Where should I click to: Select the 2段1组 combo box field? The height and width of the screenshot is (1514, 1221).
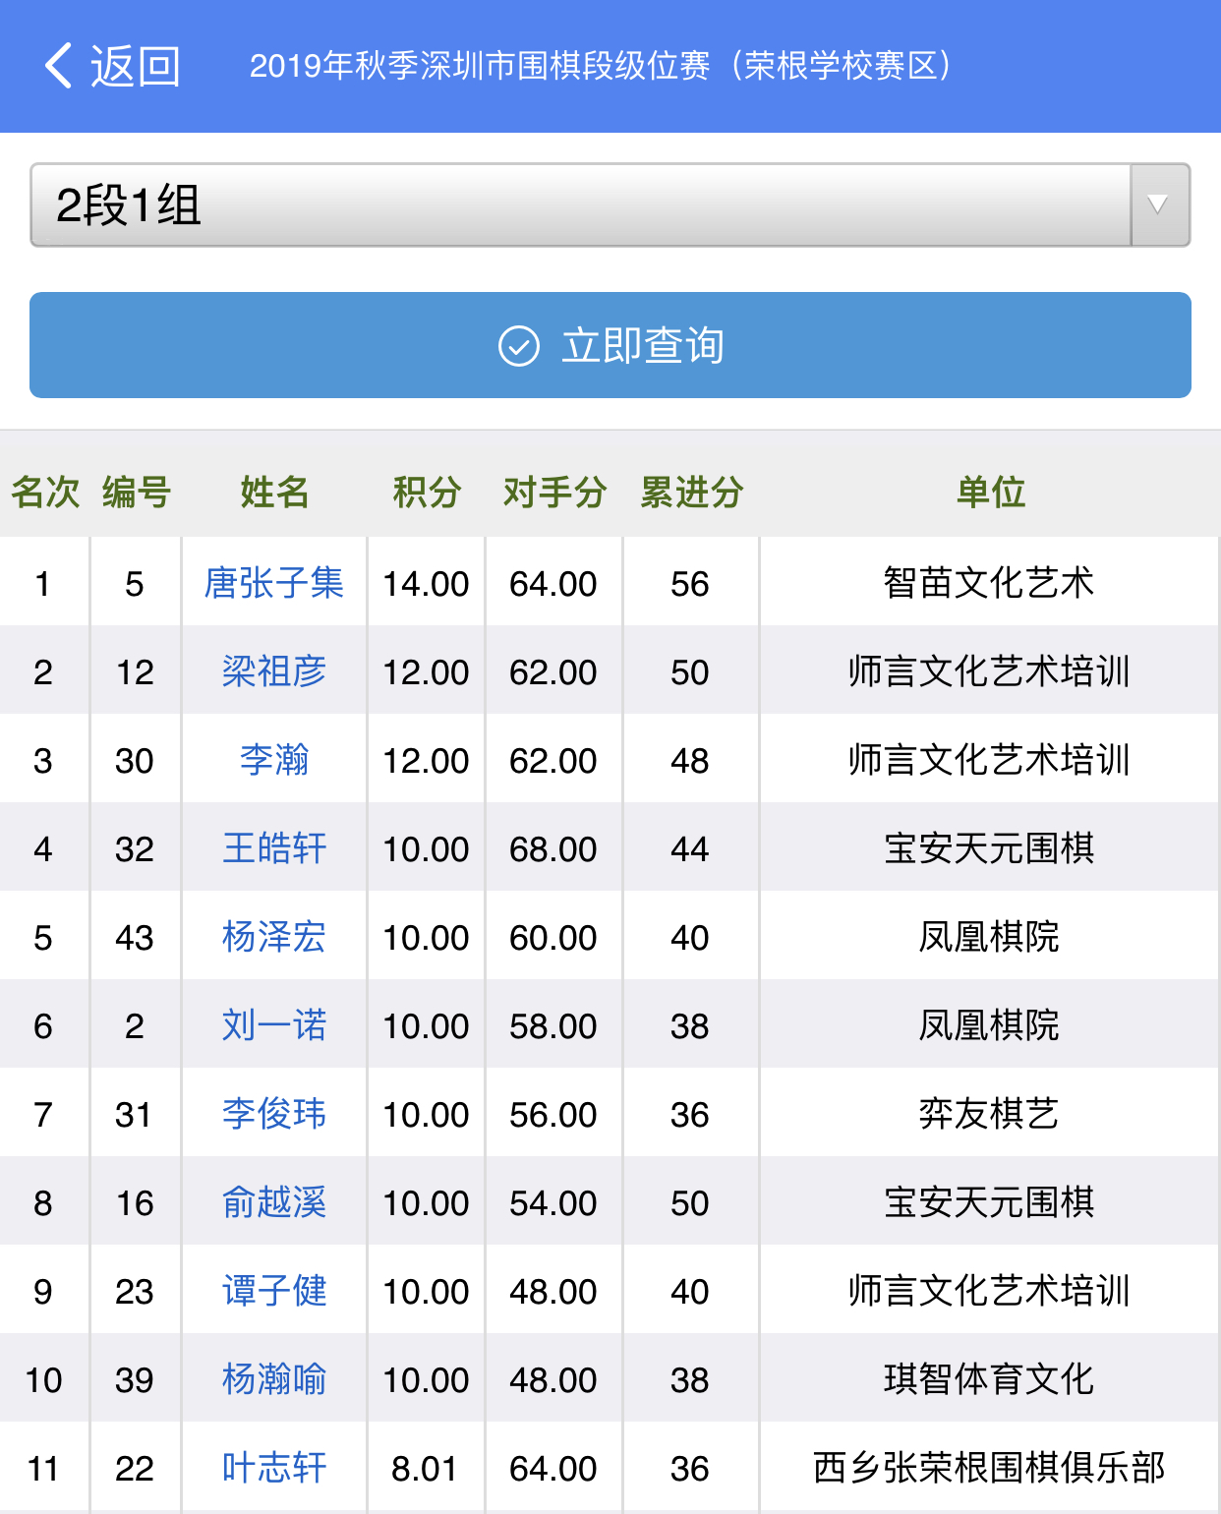click(x=580, y=204)
